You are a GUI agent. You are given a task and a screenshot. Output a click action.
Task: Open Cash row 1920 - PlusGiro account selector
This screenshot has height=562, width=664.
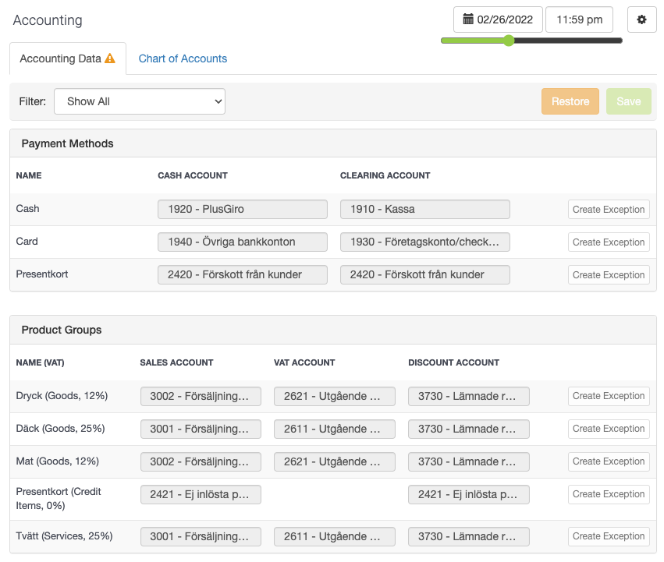[243, 209]
